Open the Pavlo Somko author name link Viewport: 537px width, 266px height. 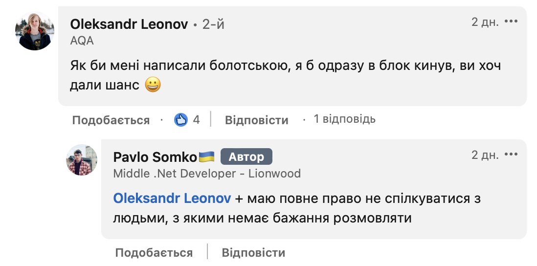click(155, 157)
